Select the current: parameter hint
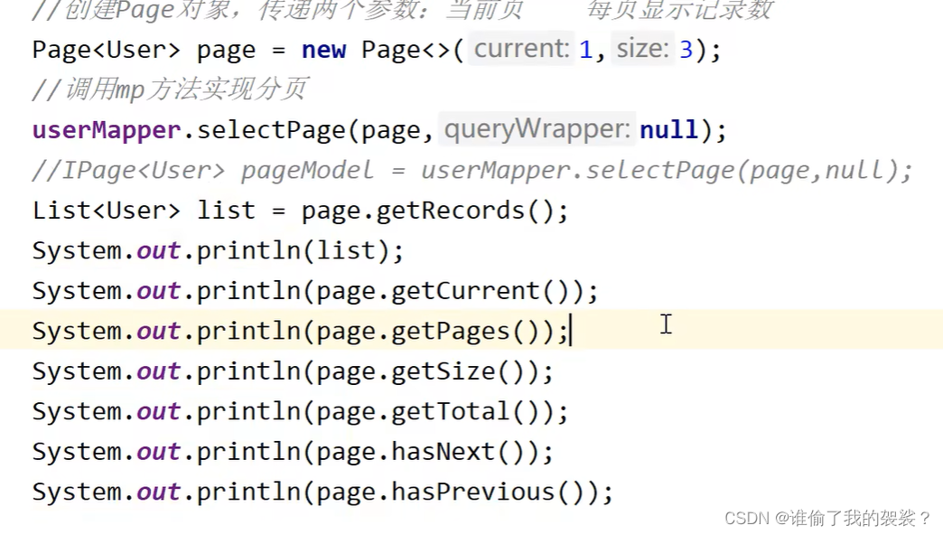Screen dimensions: 943x535 click(521, 50)
